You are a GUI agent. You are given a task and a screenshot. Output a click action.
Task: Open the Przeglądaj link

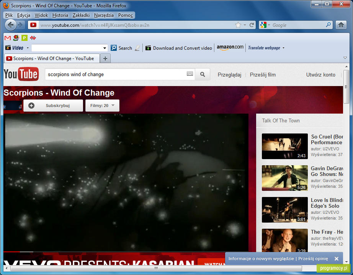coord(229,75)
